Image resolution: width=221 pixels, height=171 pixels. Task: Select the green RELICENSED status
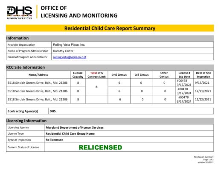pyautogui.click(x=100, y=147)
